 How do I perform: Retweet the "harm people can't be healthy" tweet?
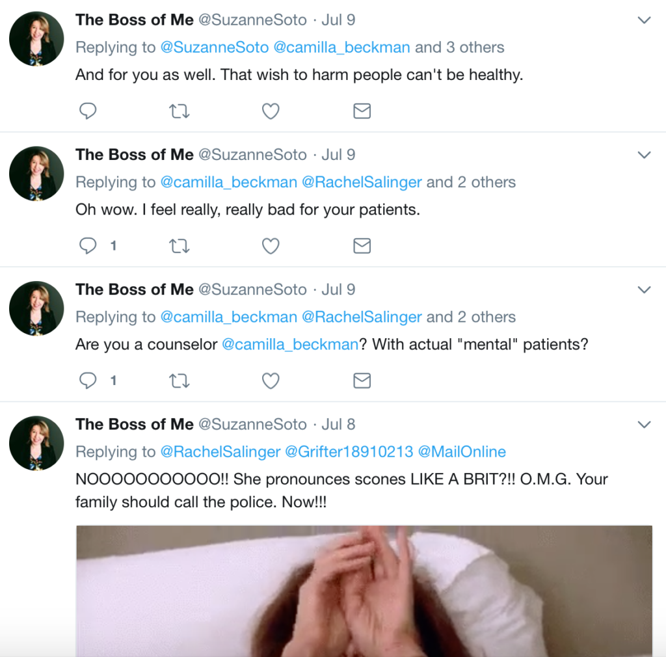coord(179,111)
